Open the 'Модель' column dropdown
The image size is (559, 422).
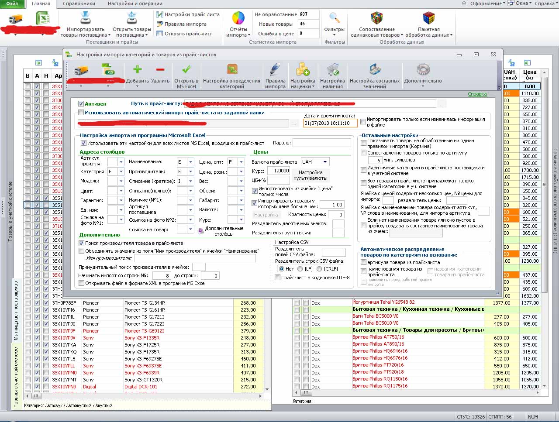(x=121, y=181)
